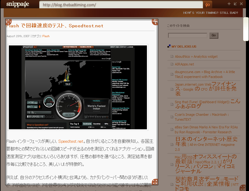The height and width of the screenshot is (191, 249).
Task: Click the page icon beside NeoOffice bookmark
Action: (x=172, y=165)
